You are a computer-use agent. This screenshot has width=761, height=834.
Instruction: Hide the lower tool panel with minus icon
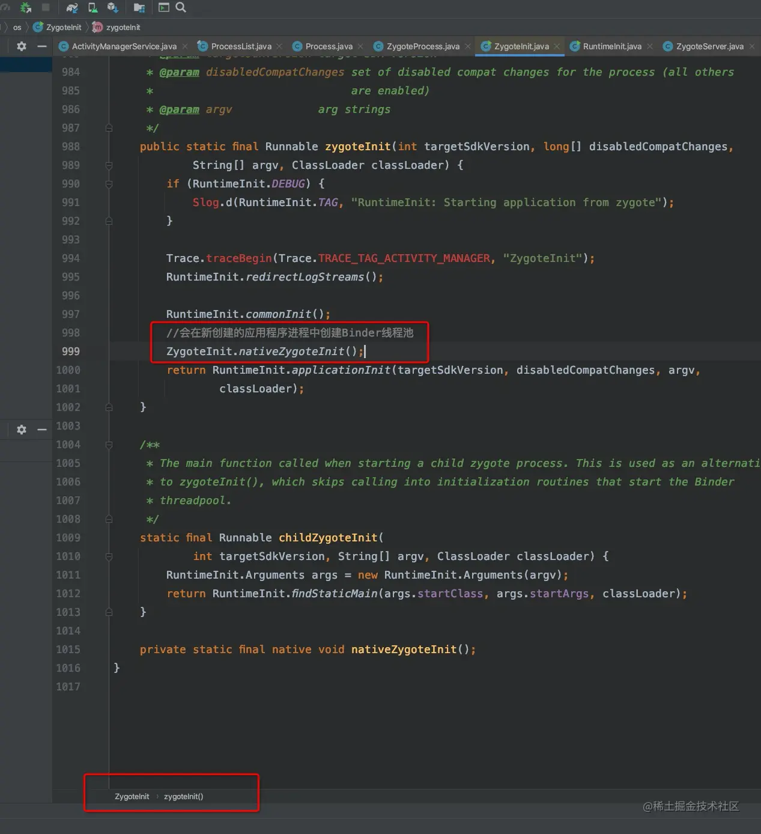41,430
